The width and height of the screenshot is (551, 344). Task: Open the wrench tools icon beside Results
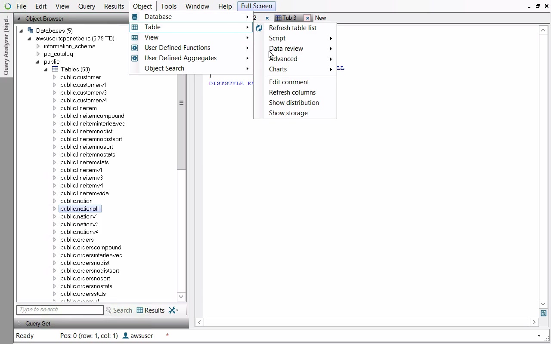[173, 310]
